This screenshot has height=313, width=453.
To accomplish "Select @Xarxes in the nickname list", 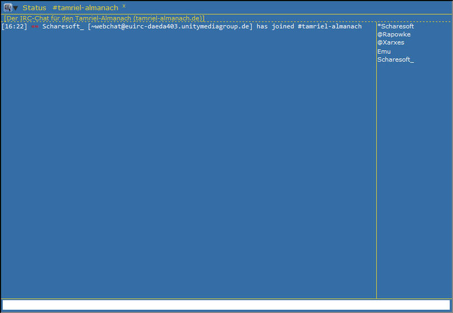I will (391, 42).
